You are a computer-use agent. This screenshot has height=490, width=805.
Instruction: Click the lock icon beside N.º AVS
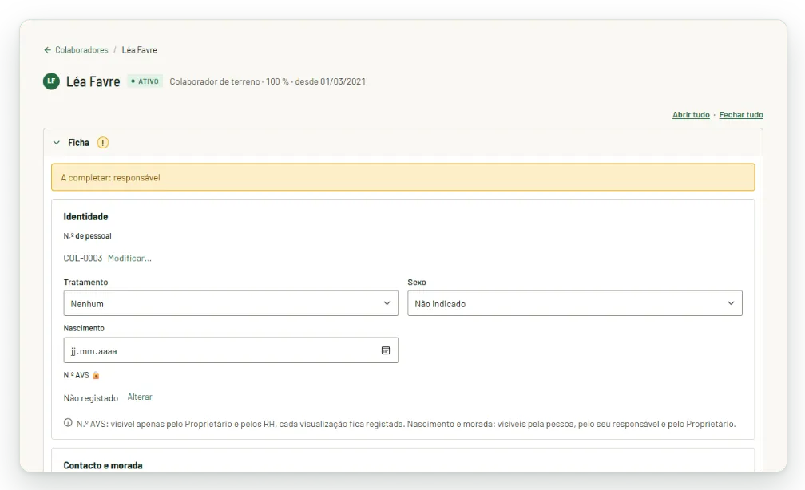click(x=96, y=375)
